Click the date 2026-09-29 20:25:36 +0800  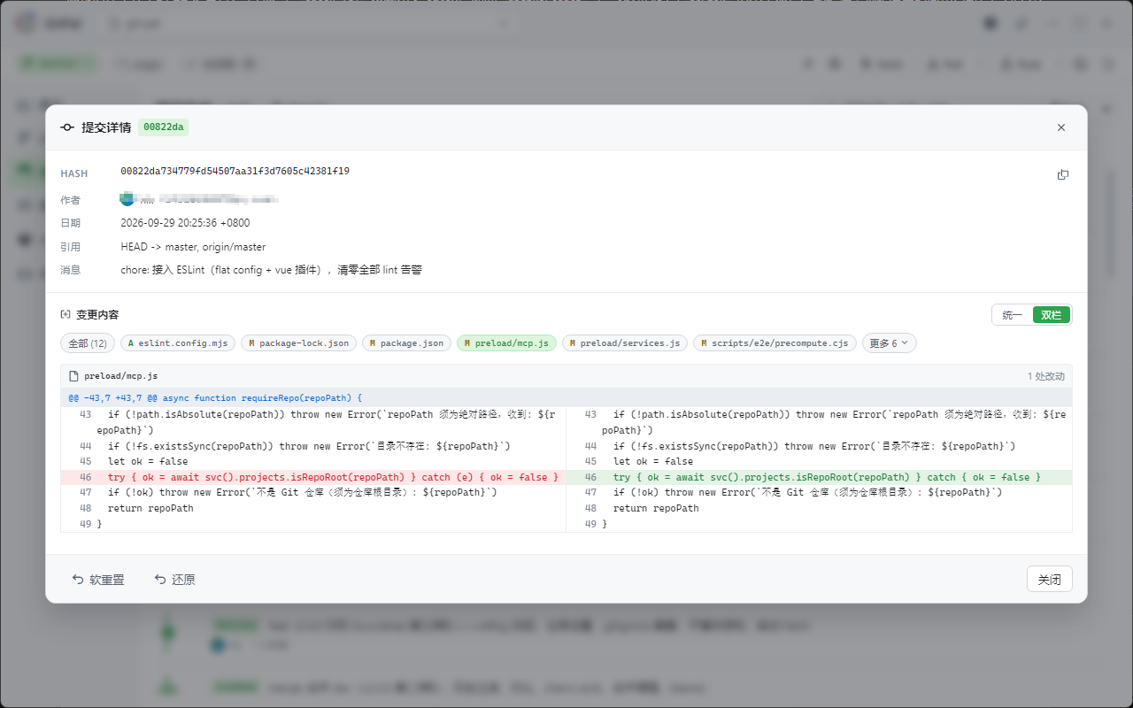(x=185, y=223)
